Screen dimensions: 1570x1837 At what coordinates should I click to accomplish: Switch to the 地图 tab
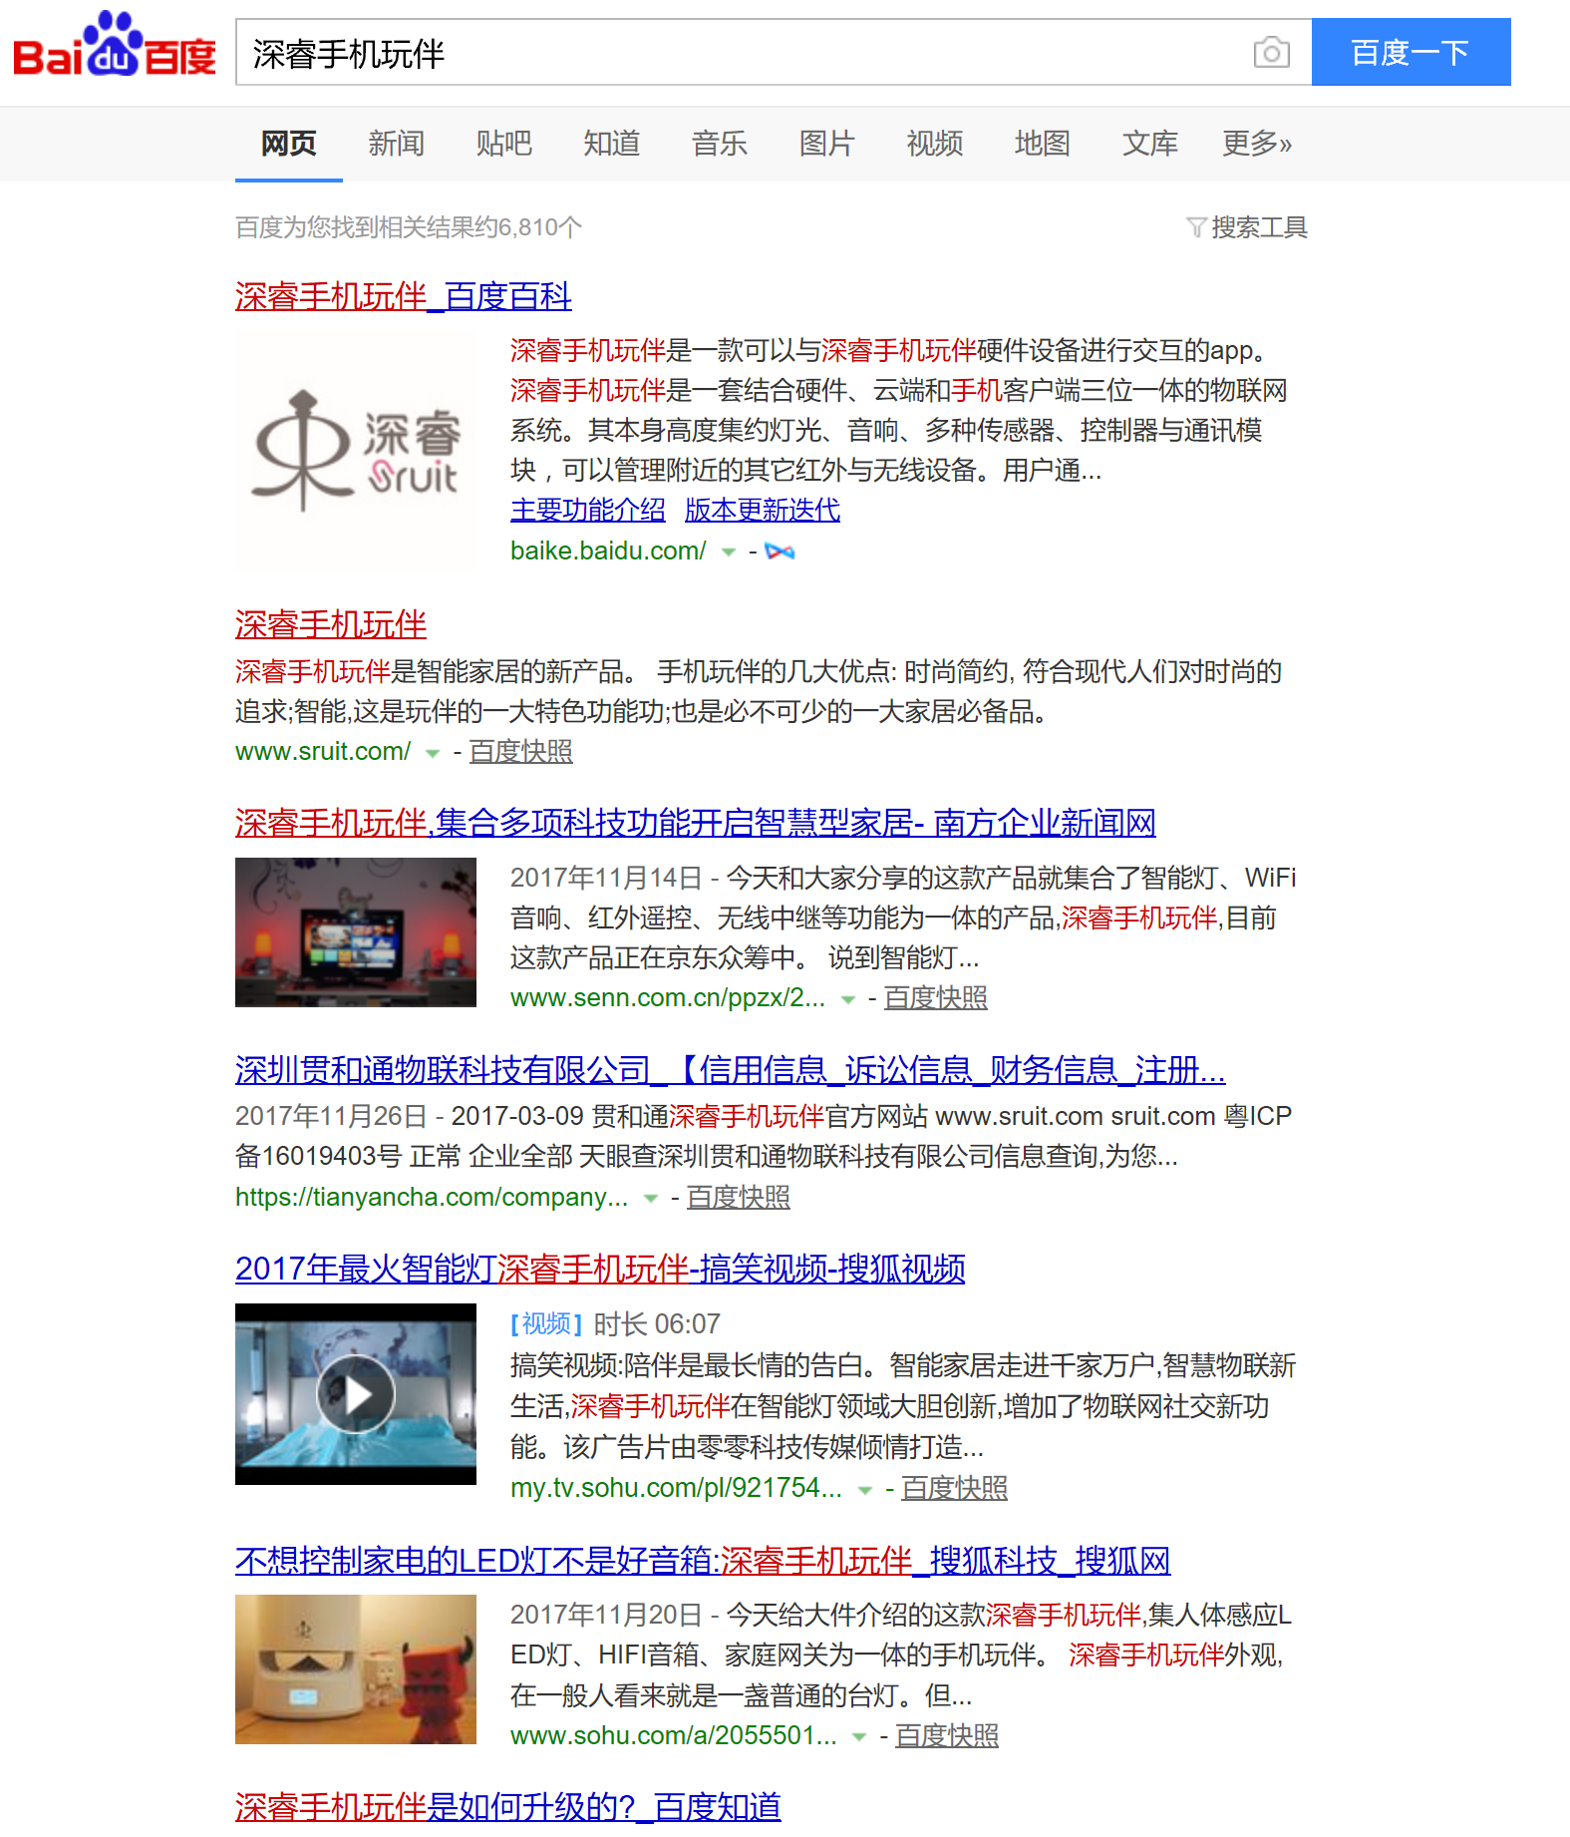click(x=1042, y=144)
